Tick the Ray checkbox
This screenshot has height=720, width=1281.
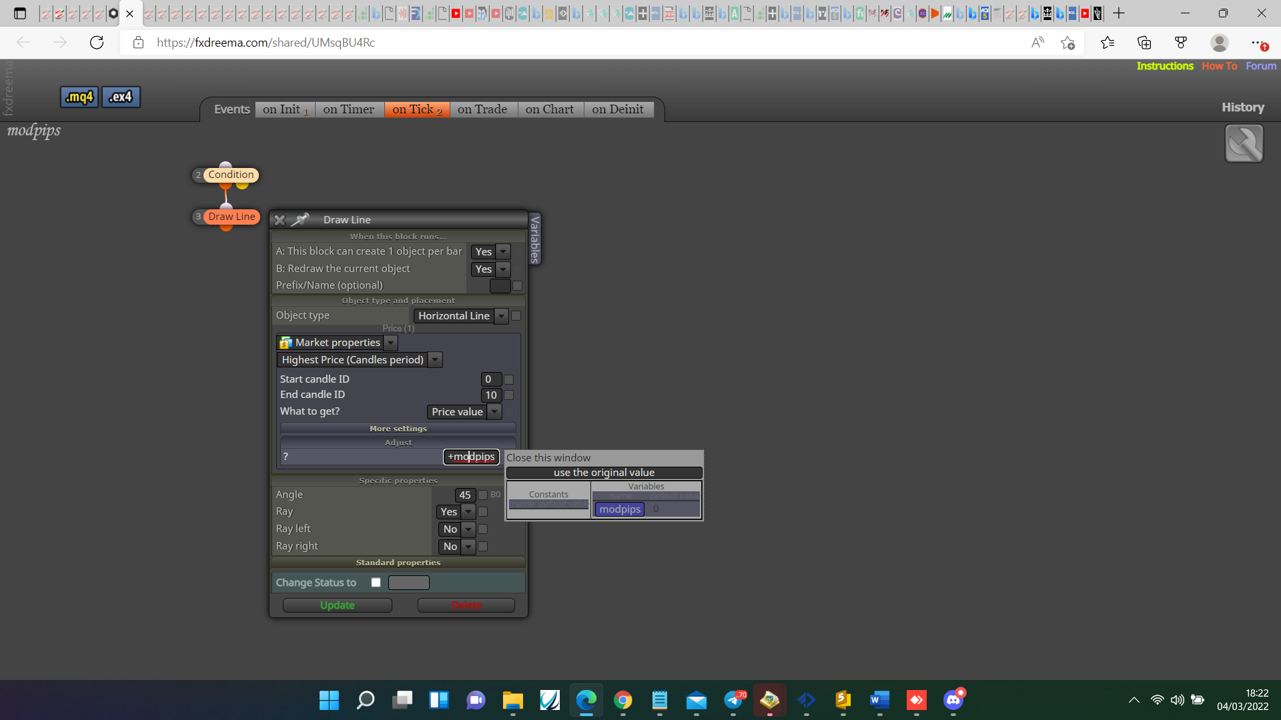pos(482,512)
